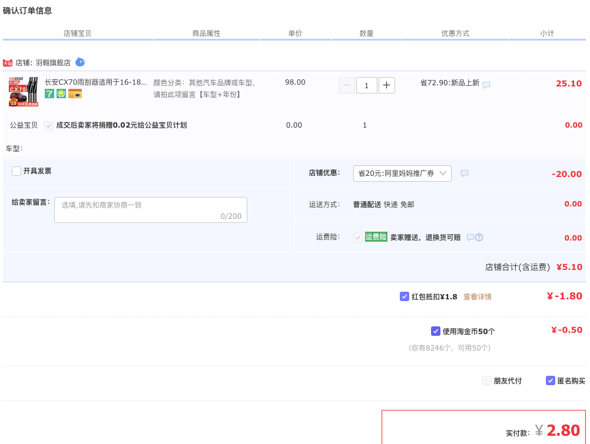Screen dimensions: 590x444
Task: Click the Tmall logo before the store name
Action: [x=8, y=63]
